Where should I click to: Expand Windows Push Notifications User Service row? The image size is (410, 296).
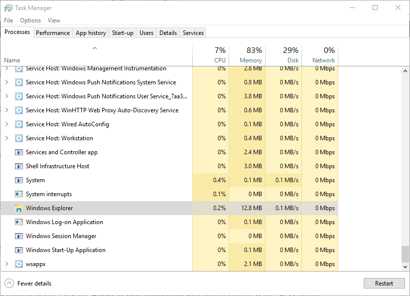(x=7, y=96)
